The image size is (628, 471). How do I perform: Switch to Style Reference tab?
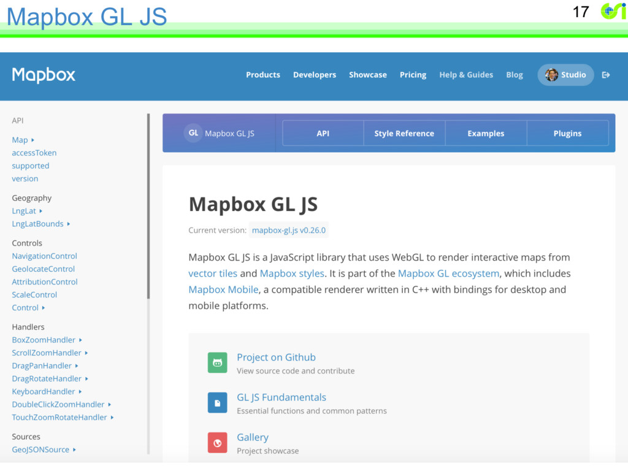click(x=404, y=133)
